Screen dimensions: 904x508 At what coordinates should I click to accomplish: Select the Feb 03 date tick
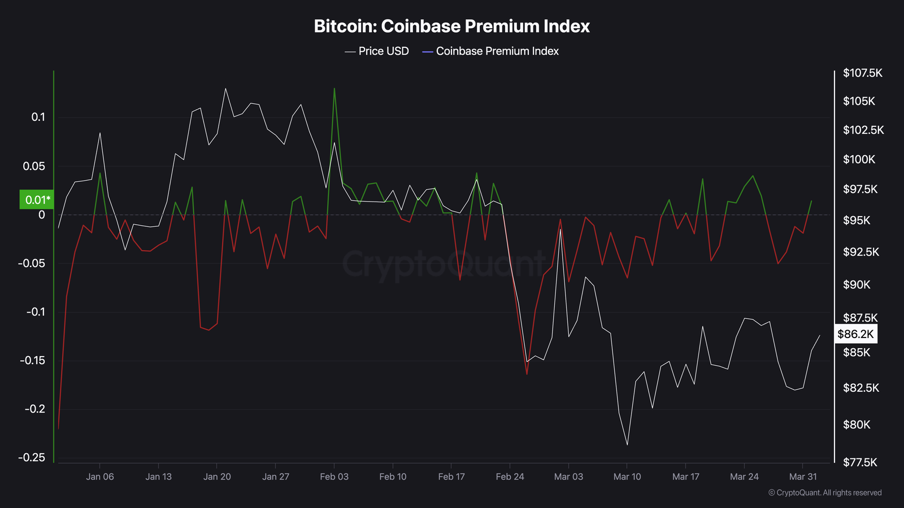coord(334,477)
